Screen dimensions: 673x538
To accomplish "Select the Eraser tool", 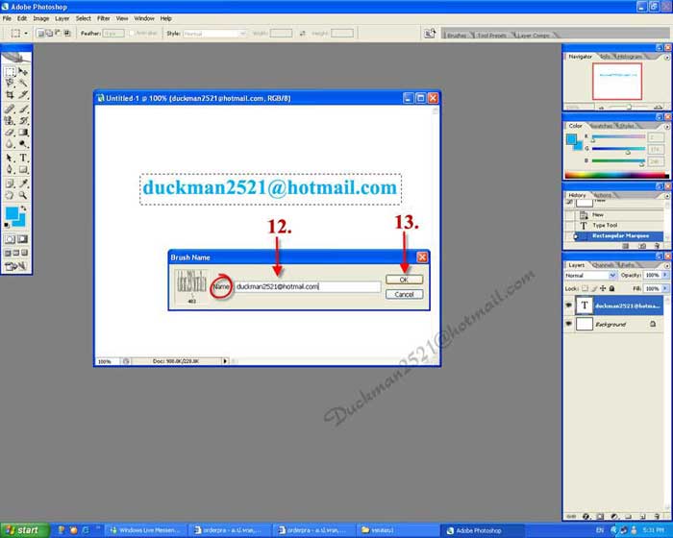I will pyautogui.click(x=10, y=133).
